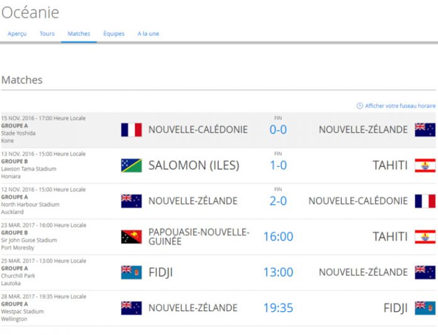Click Afficher votre fuseau horaire link
The width and height of the screenshot is (438, 335).
[x=400, y=106]
